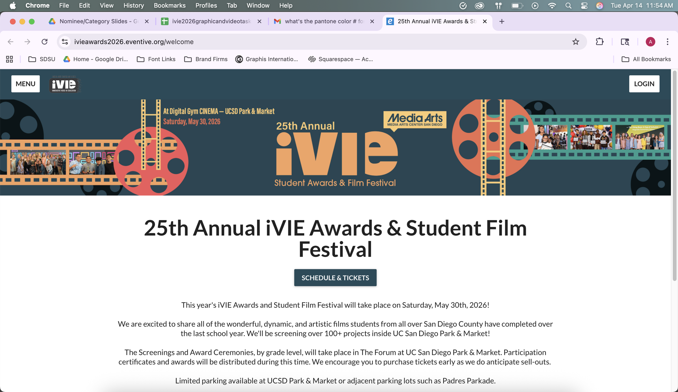Open the Window menu
The width and height of the screenshot is (678, 392).
[258, 5]
